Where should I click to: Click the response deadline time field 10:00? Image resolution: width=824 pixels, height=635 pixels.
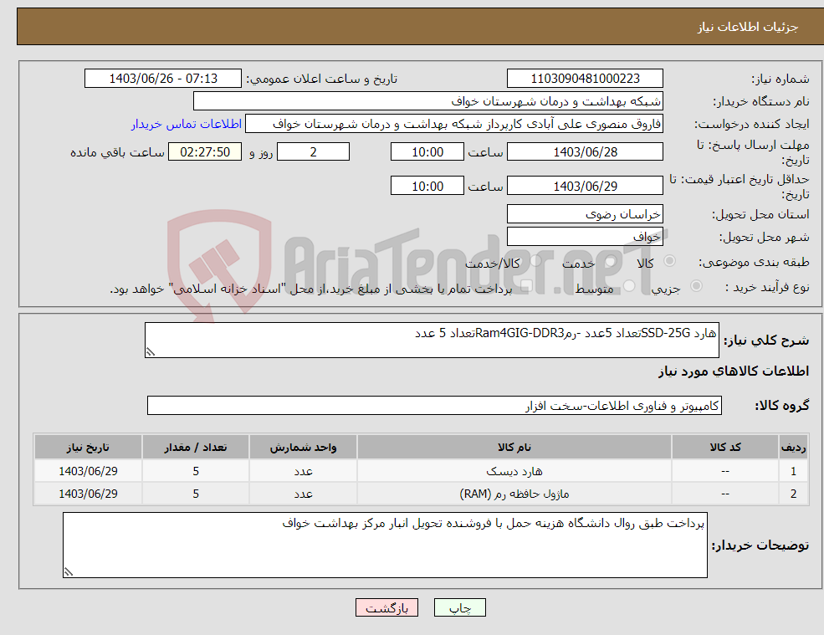coord(427,152)
